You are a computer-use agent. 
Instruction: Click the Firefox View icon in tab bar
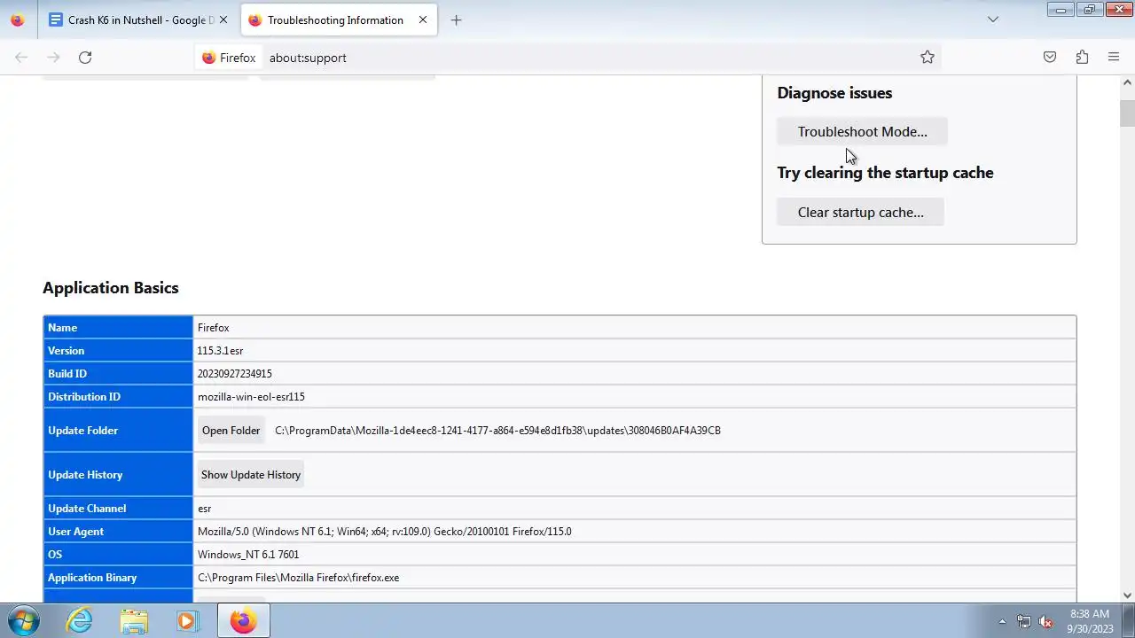pyautogui.click(x=18, y=19)
